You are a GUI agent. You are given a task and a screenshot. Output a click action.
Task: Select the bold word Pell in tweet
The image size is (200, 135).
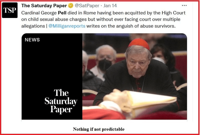[x=62, y=13]
